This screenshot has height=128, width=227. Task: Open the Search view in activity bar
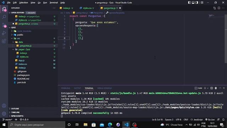pyautogui.click(x=4, y=17)
